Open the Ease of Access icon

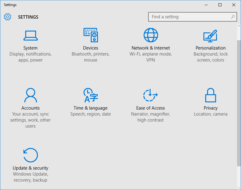pyautogui.click(x=151, y=95)
